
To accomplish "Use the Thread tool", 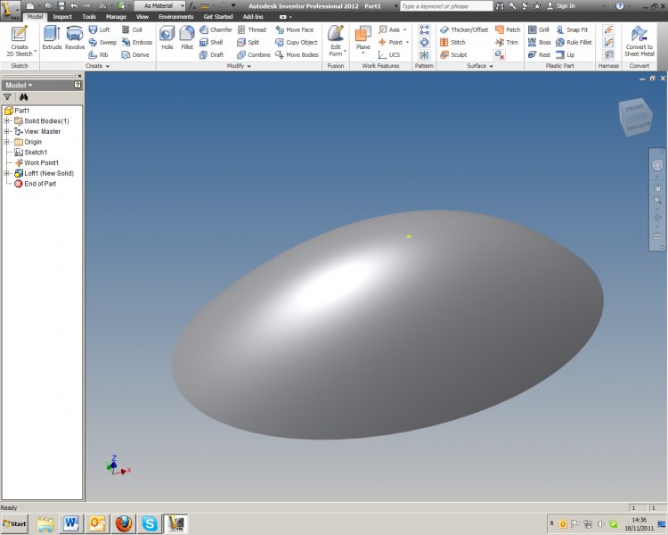I will 252,29.
